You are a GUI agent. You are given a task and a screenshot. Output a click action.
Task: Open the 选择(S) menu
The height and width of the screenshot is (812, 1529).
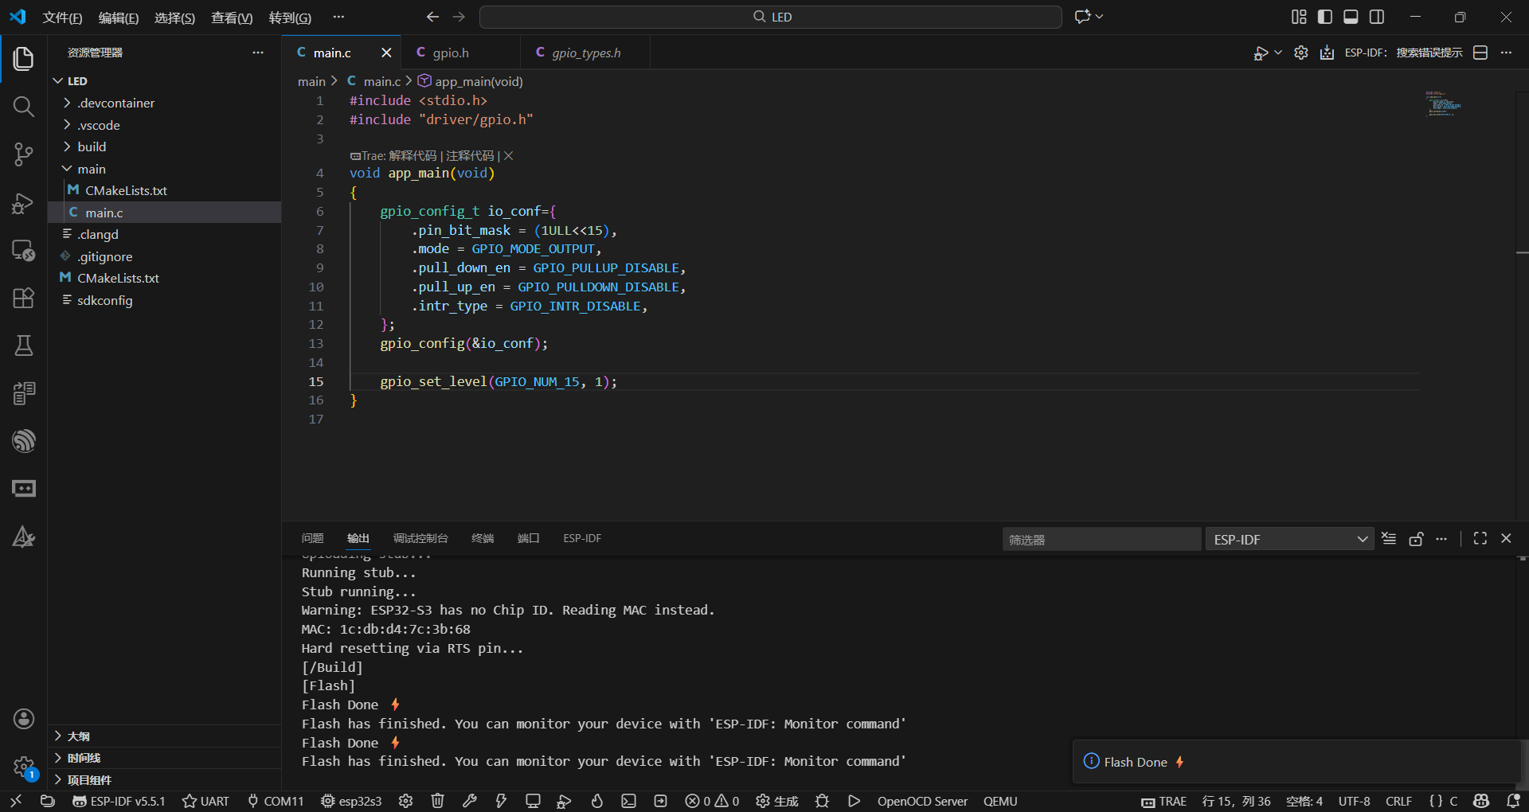click(x=174, y=18)
